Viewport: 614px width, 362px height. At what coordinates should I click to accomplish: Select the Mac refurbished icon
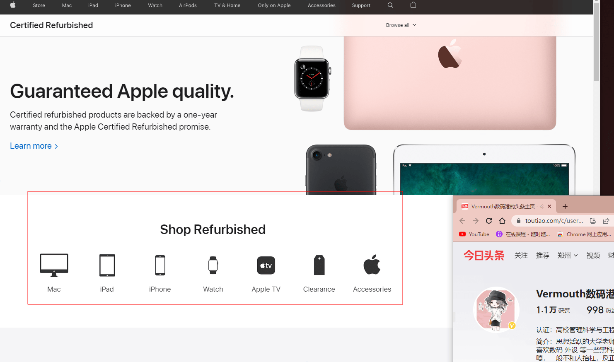pos(54,265)
